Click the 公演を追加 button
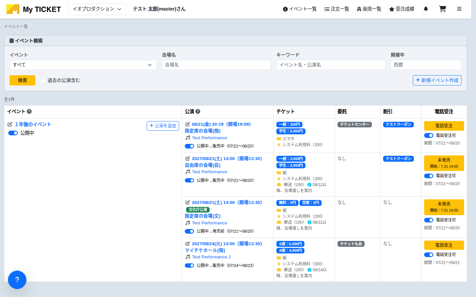The image size is (476, 297). (x=163, y=126)
